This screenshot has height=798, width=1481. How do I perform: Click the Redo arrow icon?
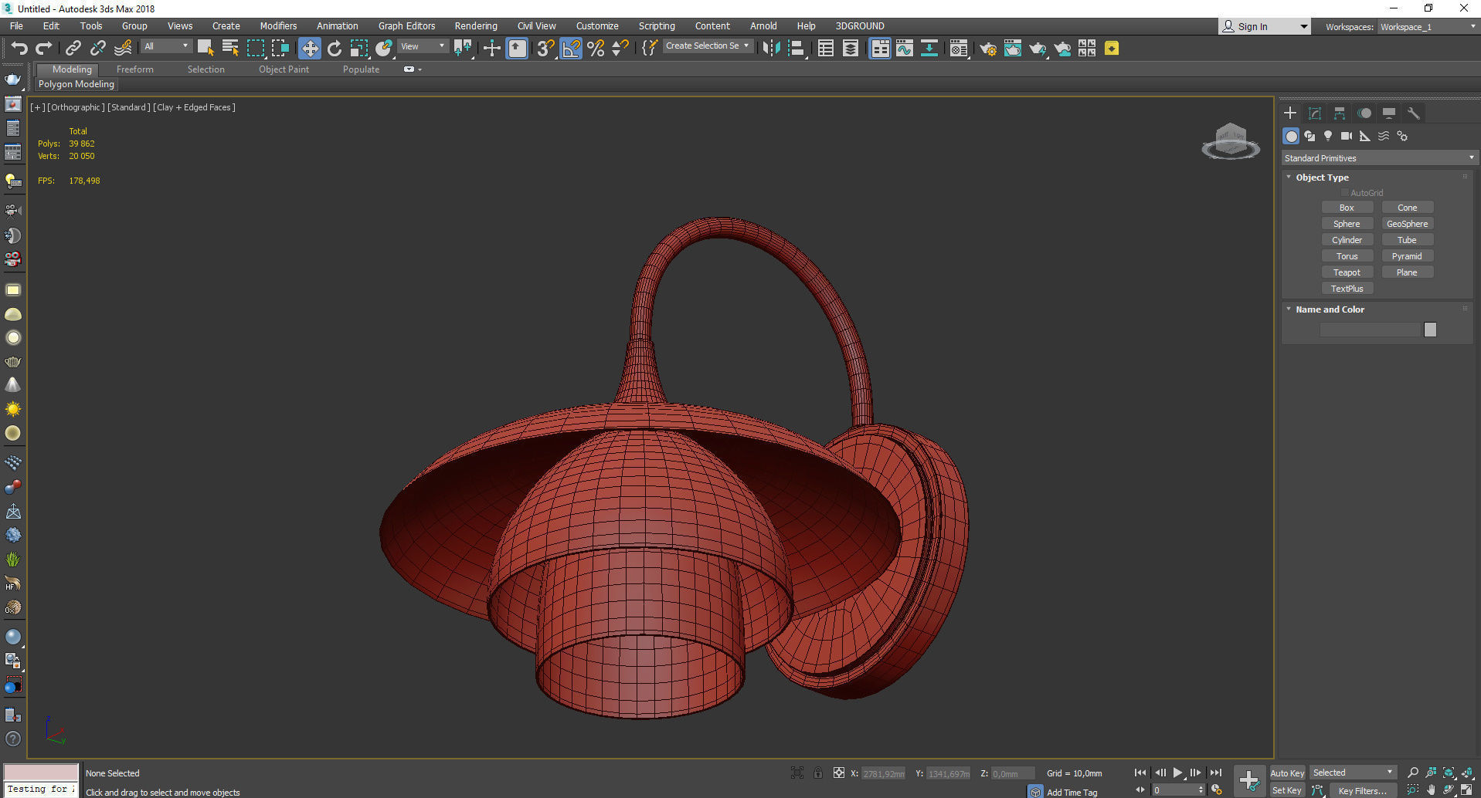tap(44, 48)
